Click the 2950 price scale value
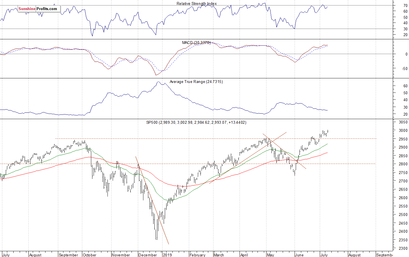 tap(403, 139)
